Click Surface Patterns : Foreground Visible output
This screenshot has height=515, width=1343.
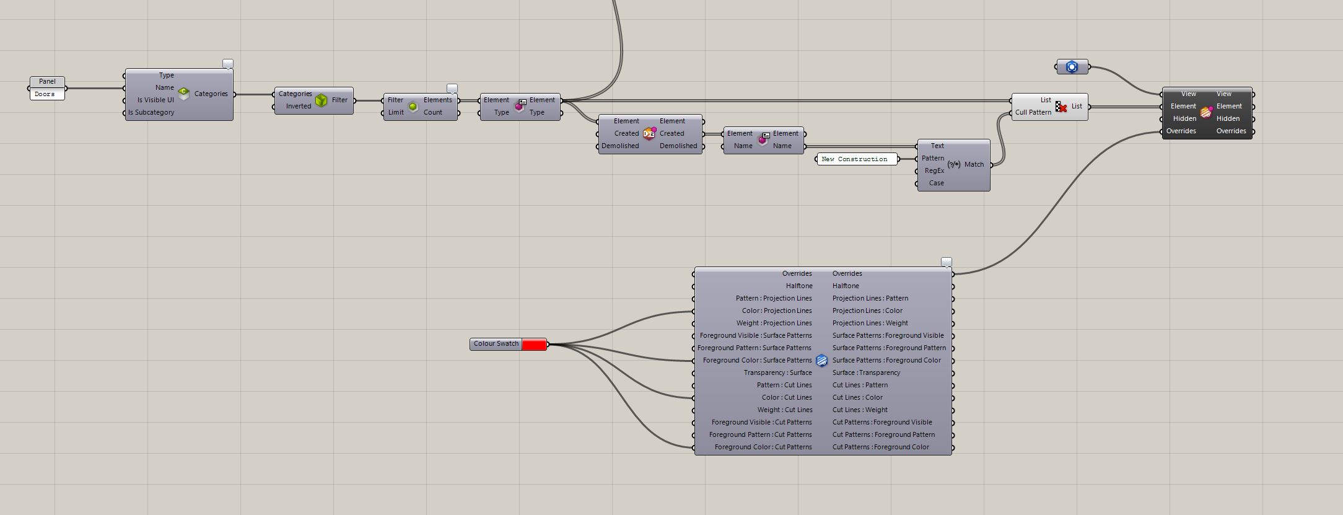click(888, 335)
